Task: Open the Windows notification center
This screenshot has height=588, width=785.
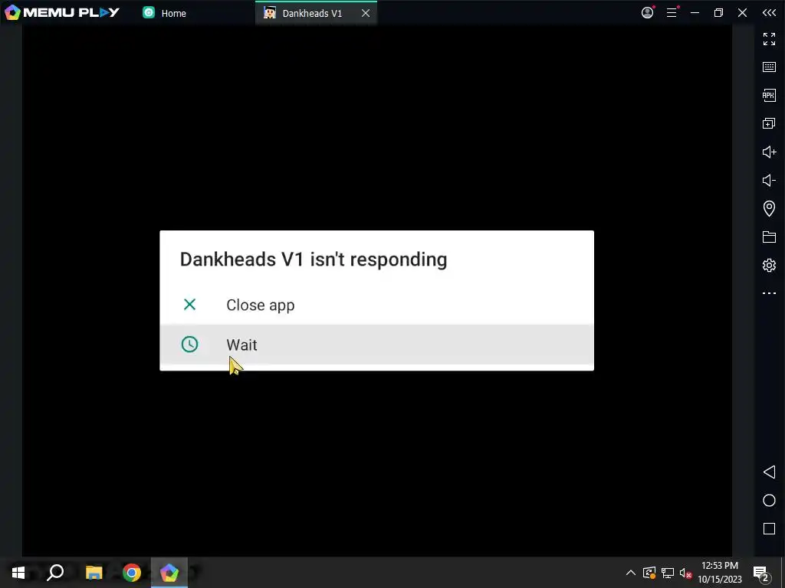Action: (x=761, y=573)
